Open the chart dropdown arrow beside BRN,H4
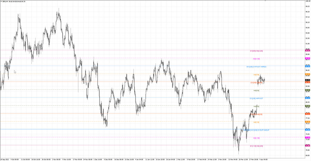The image size is (311, 161). tap(1, 1)
